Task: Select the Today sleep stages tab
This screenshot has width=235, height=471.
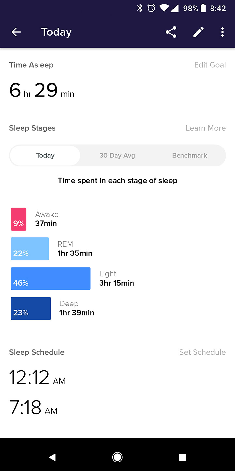Action: [45, 155]
